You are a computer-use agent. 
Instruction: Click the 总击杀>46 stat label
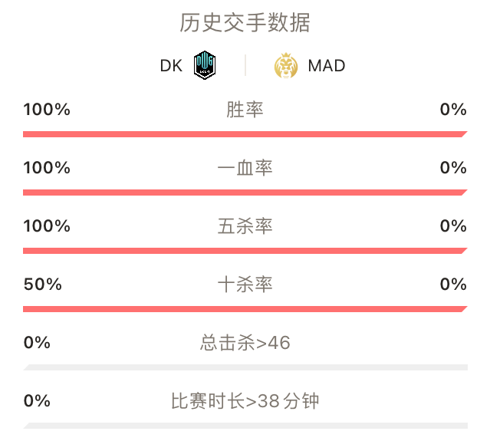245,343
